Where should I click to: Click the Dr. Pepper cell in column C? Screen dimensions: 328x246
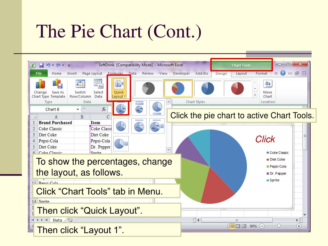[101, 147]
